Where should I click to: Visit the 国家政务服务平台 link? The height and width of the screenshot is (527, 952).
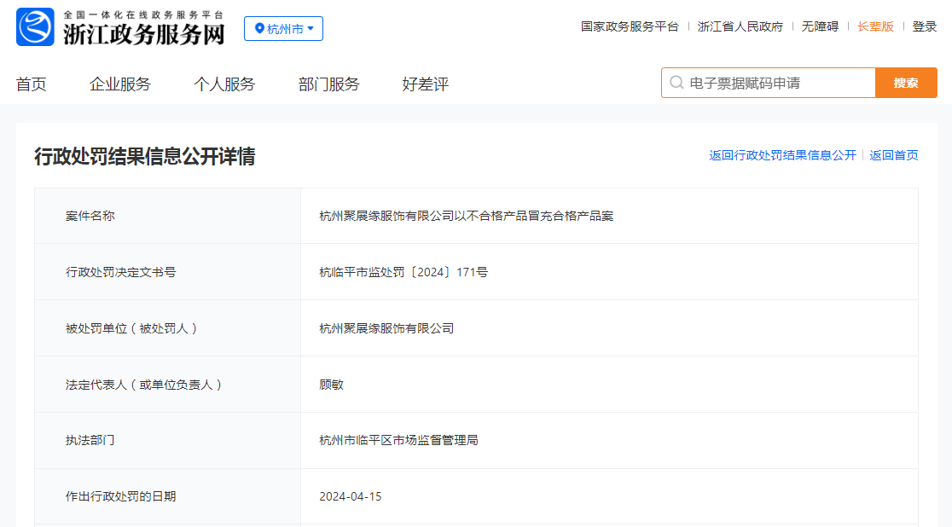pyautogui.click(x=630, y=26)
